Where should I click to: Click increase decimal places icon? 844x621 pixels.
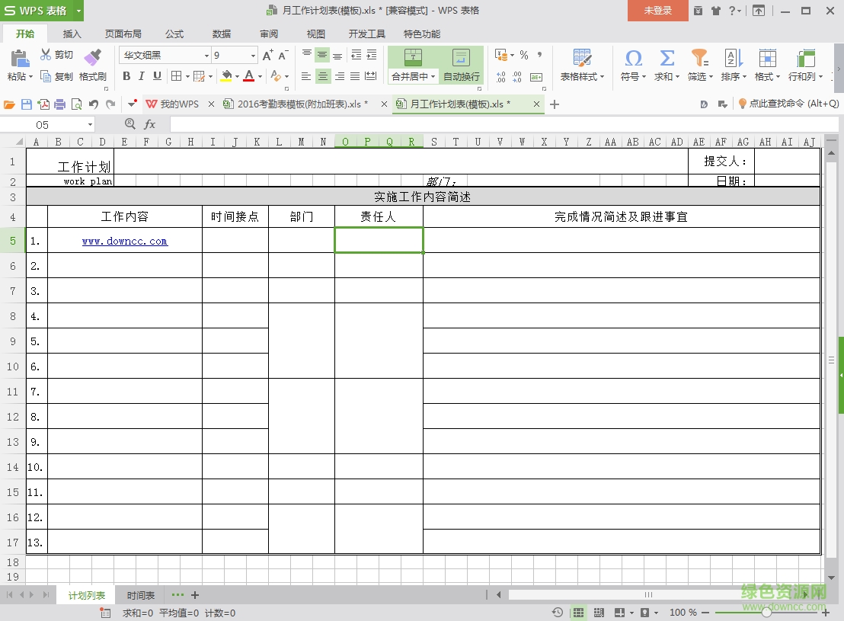500,77
